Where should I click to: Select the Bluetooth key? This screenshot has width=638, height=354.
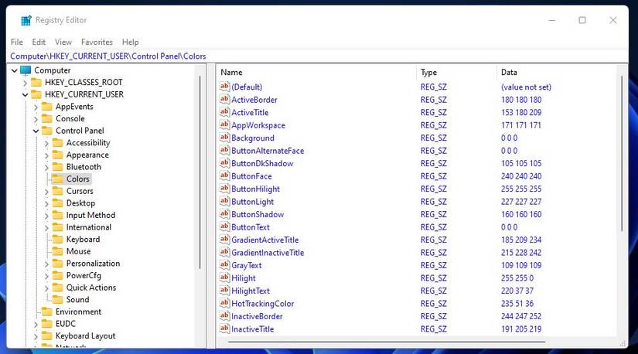point(84,167)
